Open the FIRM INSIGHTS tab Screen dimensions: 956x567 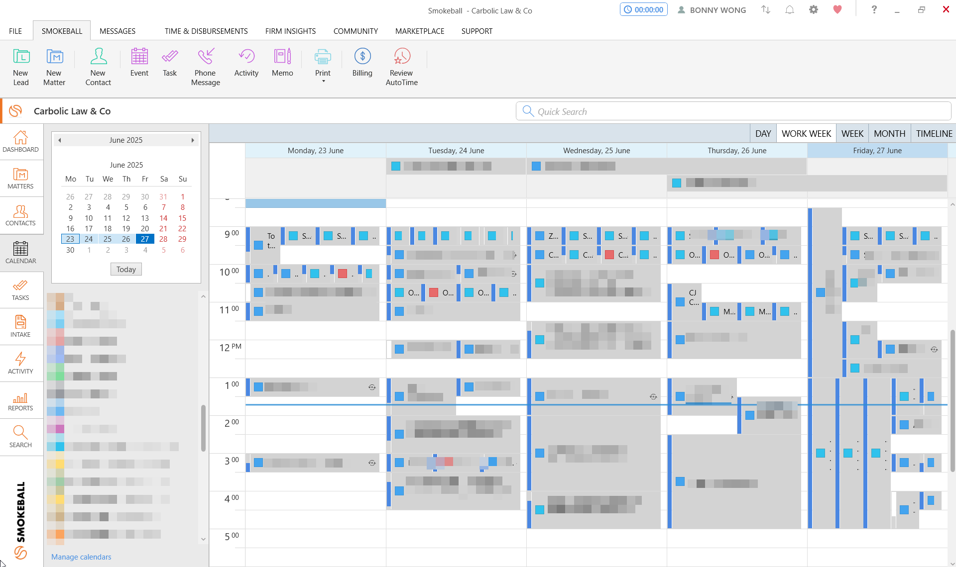(x=290, y=31)
